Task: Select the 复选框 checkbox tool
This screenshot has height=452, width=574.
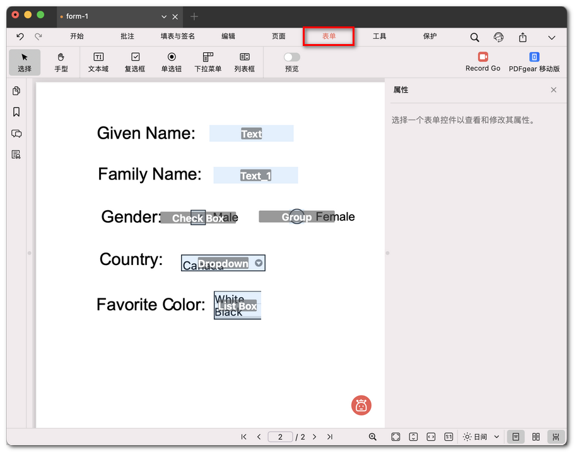Action: pos(134,62)
